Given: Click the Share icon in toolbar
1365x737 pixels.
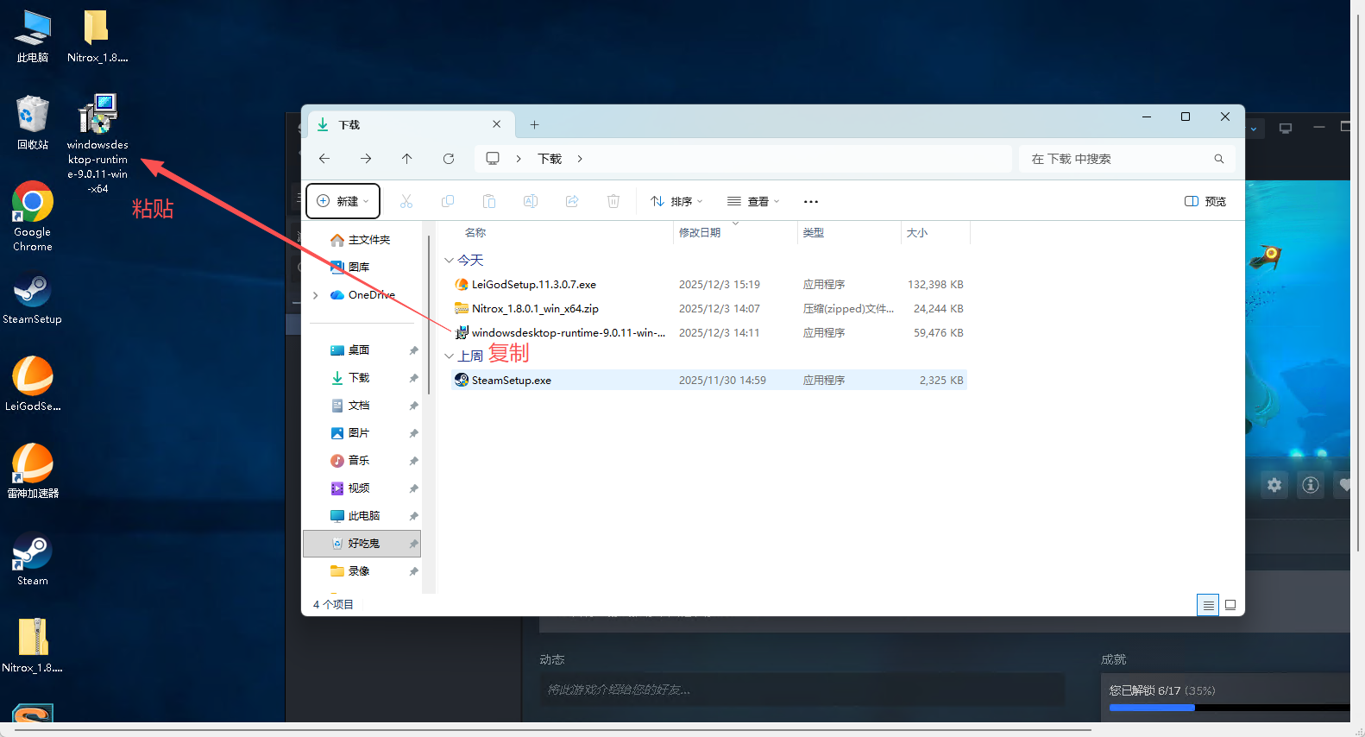Looking at the screenshot, I should [x=572, y=201].
